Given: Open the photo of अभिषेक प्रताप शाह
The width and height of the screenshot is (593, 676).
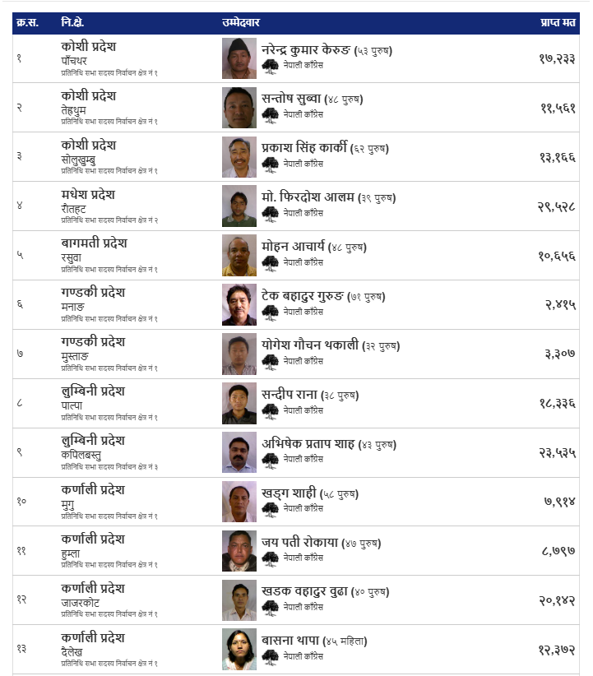Looking at the screenshot, I should [x=239, y=452].
